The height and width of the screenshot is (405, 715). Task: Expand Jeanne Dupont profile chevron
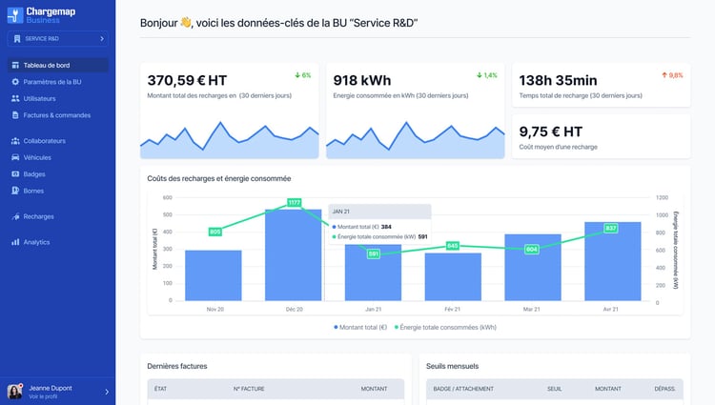[106, 392]
